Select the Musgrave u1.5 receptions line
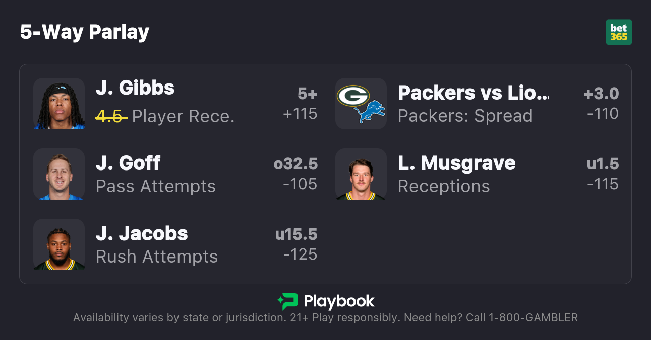651x340 pixels. pyautogui.click(x=603, y=164)
